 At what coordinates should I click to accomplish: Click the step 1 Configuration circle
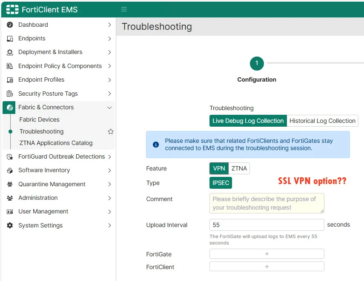click(x=257, y=63)
